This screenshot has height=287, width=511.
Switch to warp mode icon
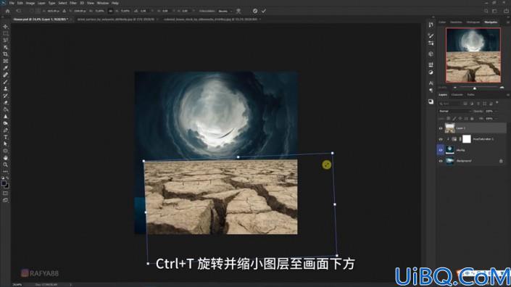pos(238,11)
